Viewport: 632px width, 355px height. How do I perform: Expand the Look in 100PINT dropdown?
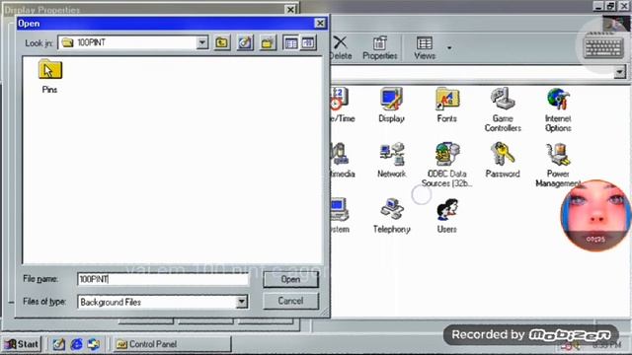click(x=202, y=42)
